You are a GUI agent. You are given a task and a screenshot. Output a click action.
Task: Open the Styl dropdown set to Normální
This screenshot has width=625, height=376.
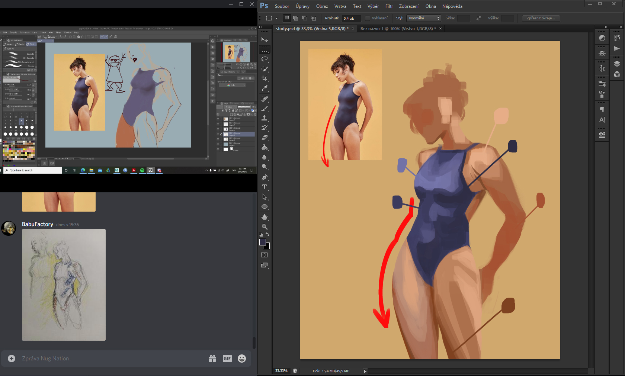click(x=424, y=18)
